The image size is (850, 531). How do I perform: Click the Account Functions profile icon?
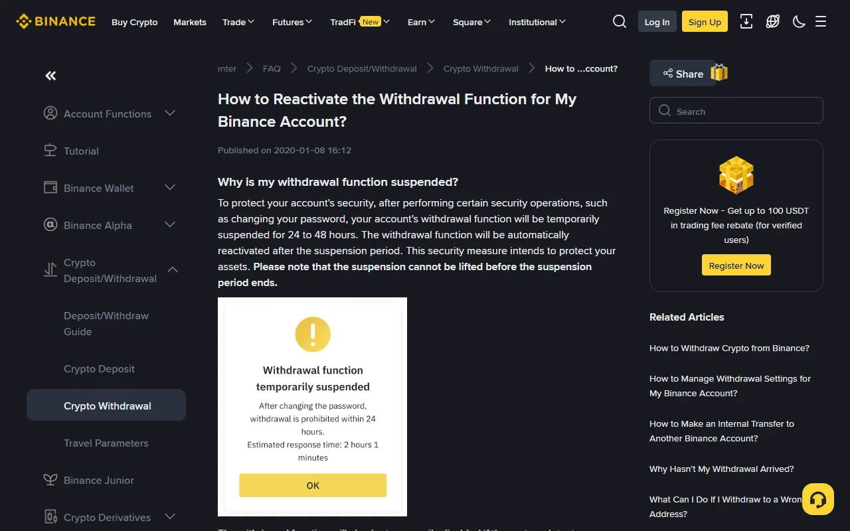point(50,114)
